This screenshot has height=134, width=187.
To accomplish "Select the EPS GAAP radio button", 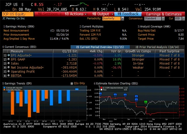I will pos(8,59).
